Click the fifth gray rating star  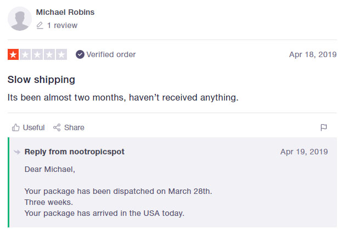pyautogui.click(x=61, y=54)
